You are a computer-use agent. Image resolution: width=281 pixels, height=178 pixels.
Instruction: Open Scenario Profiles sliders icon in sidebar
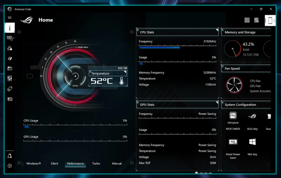point(10,78)
